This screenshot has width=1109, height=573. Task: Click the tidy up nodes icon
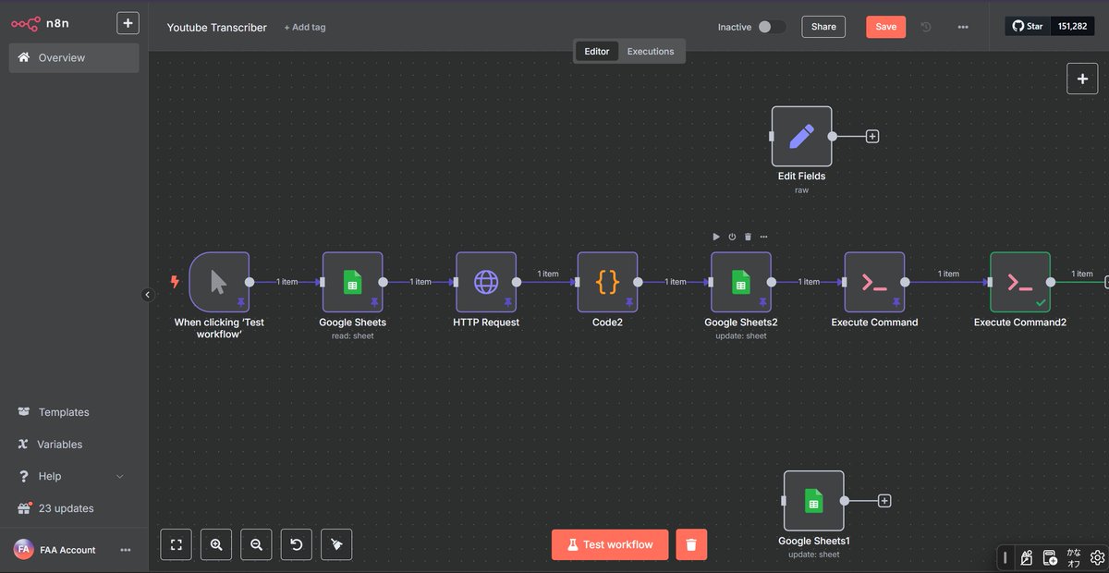[x=336, y=544]
